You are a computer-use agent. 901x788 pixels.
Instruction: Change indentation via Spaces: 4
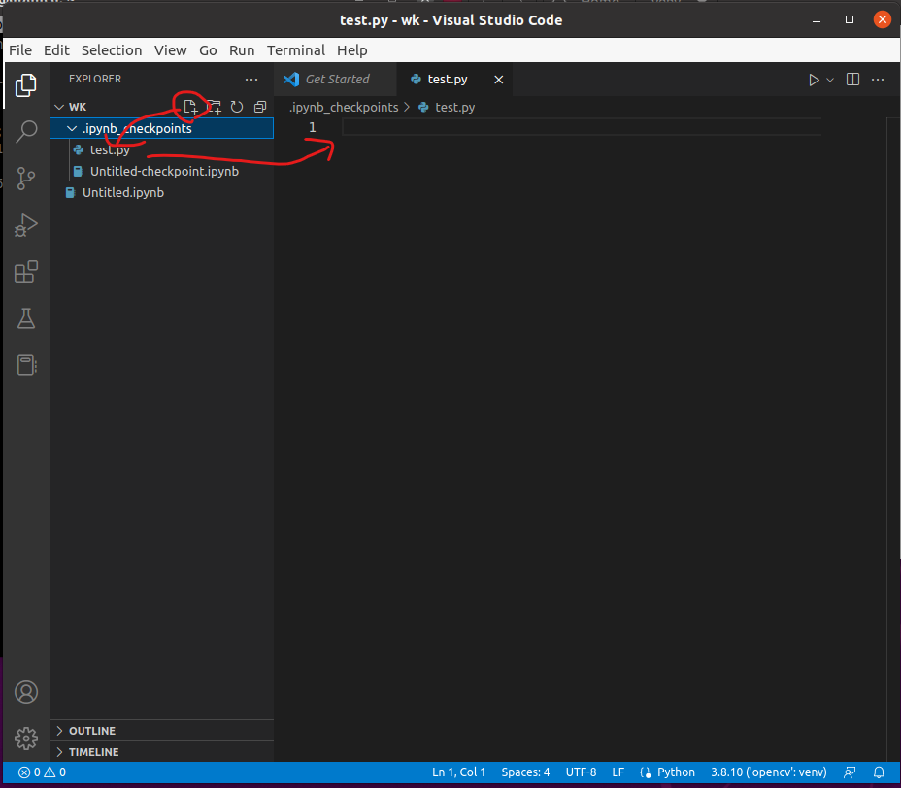pos(525,772)
